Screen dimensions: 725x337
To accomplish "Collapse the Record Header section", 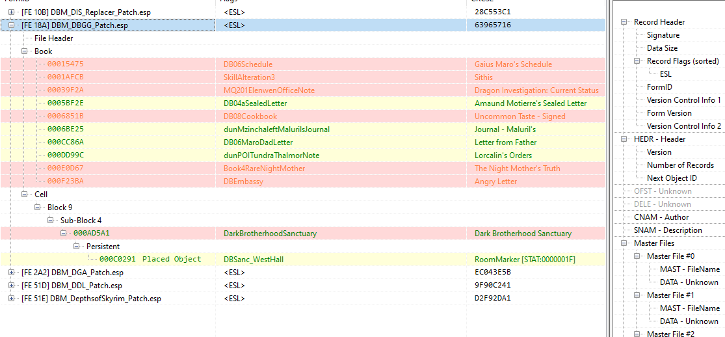I will tap(624, 21).
